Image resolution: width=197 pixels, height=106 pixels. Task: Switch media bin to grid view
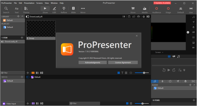[127, 103]
